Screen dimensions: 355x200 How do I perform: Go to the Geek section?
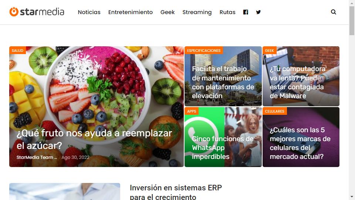point(168,12)
